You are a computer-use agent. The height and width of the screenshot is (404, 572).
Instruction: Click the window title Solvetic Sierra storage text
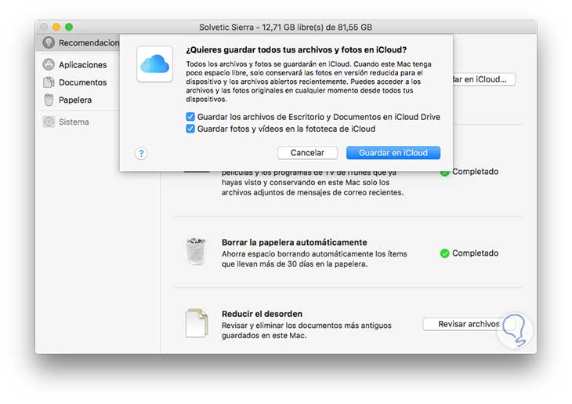point(286,27)
